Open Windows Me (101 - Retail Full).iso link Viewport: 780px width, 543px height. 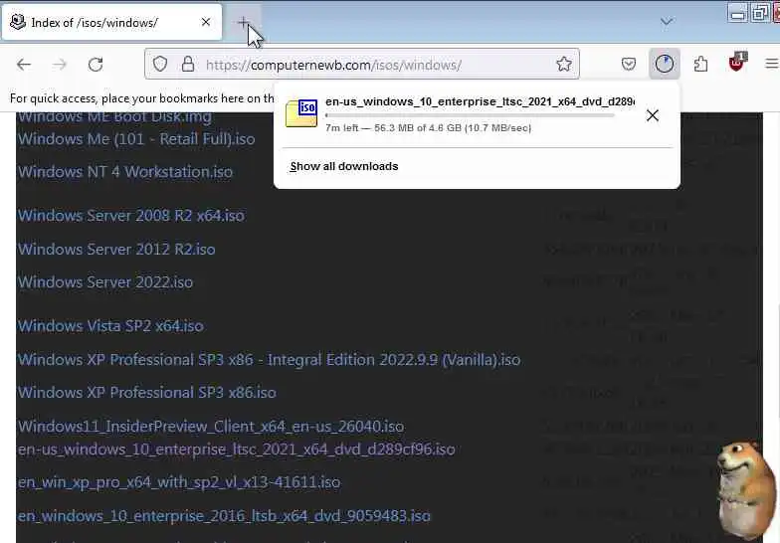[136, 139]
